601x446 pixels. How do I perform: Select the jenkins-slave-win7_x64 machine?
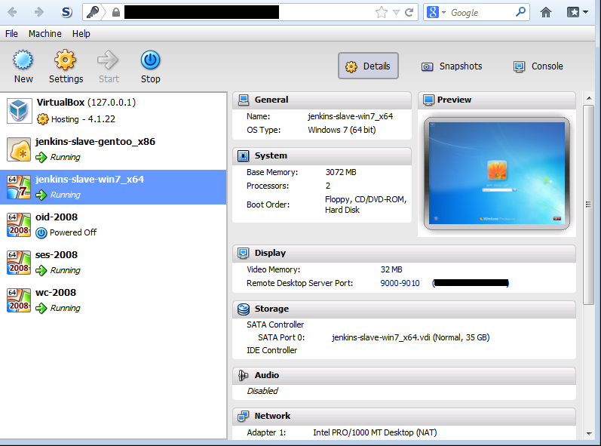click(113, 187)
